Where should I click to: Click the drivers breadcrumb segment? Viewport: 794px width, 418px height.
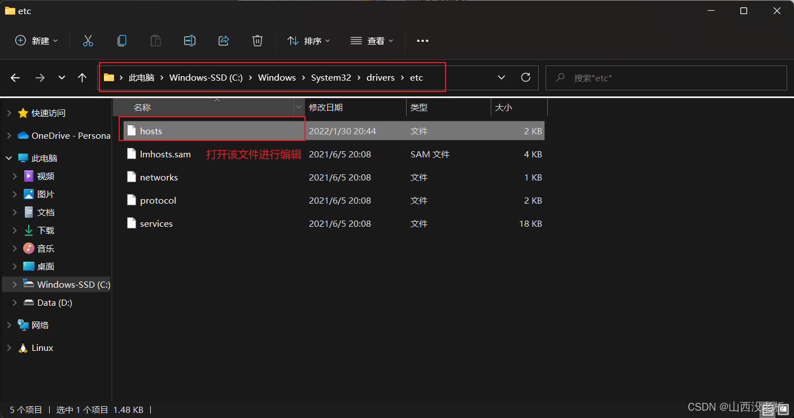[x=381, y=78]
